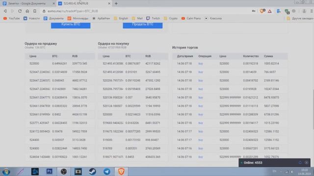Open the Twitch bookmark
This screenshot has width=314, height=176.
click(x=153, y=19)
